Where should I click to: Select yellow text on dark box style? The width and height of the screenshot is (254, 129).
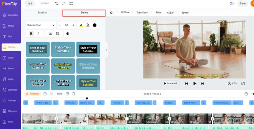tap(88, 83)
